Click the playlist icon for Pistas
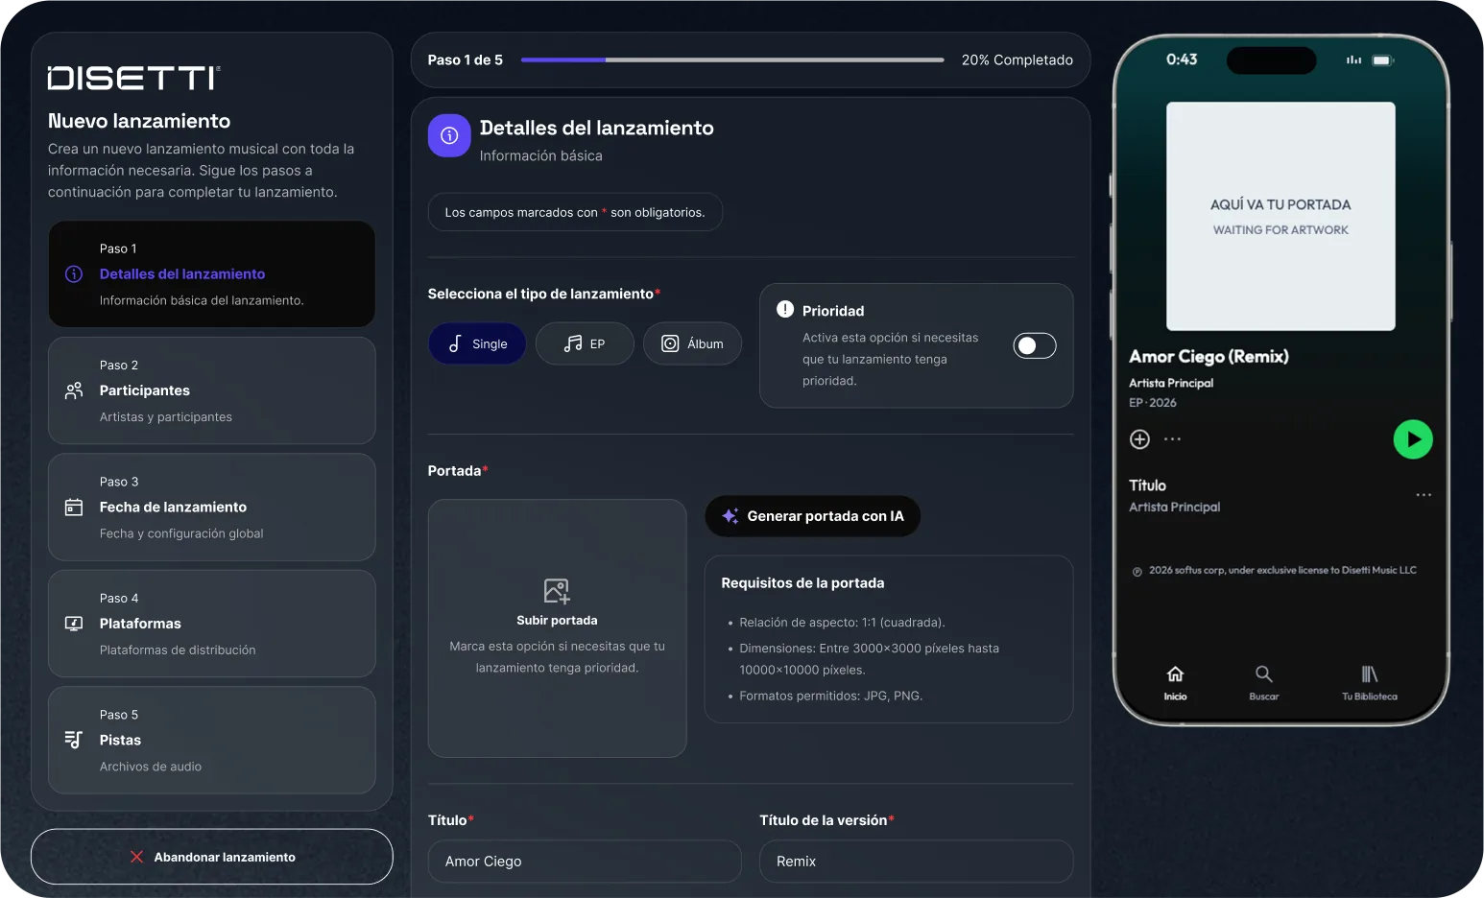 click(74, 740)
